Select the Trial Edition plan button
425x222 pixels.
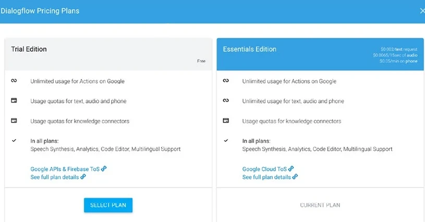tap(108, 205)
